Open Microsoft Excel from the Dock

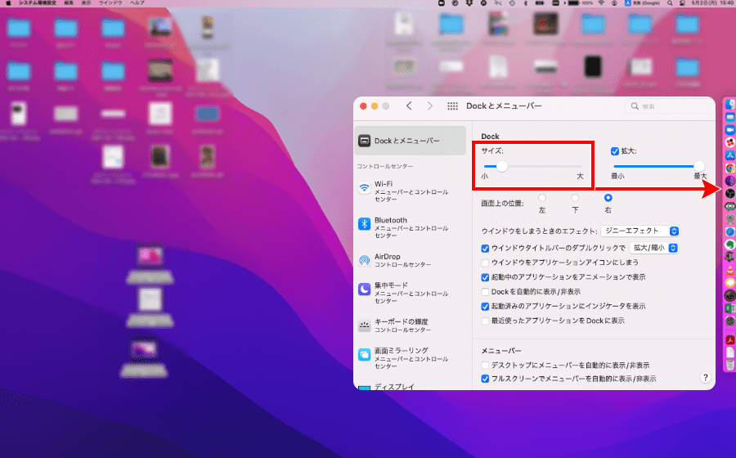pos(730,308)
